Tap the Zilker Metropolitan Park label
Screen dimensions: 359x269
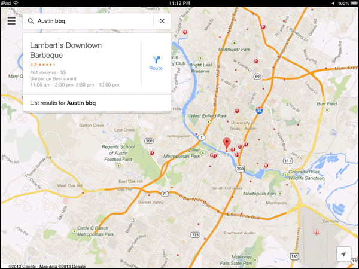click(x=182, y=153)
